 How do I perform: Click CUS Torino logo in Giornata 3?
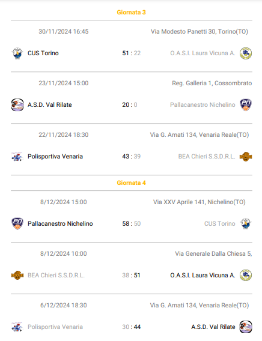[17, 53]
